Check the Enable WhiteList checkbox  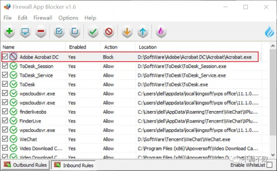[269, 165]
